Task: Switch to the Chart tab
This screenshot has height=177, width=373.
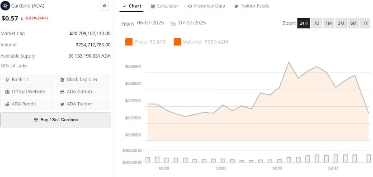Action: [131, 6]
